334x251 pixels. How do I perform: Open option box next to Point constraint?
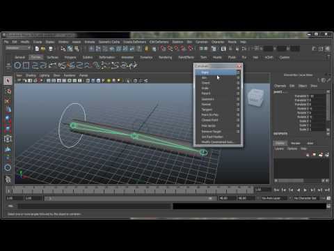[238, 73]
